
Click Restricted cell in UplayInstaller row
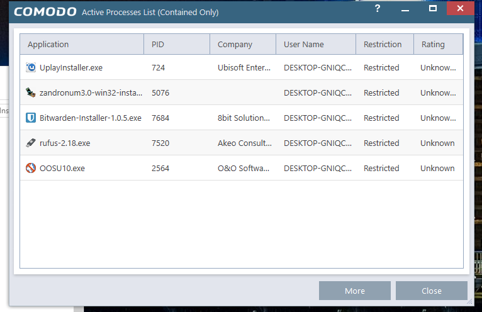click(381, 68)
